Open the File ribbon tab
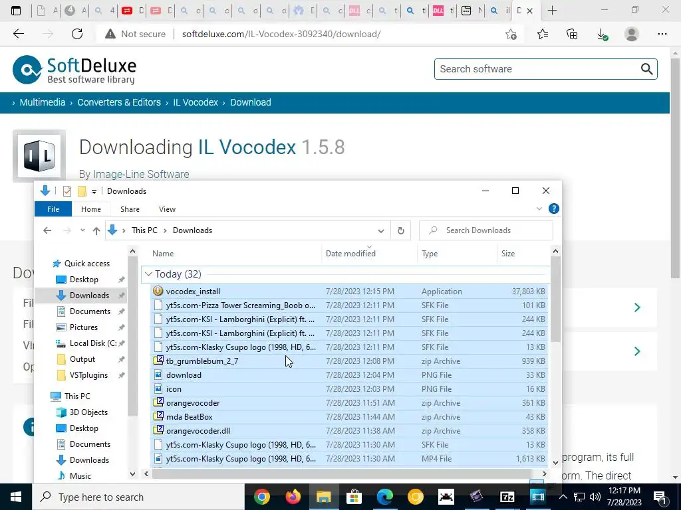The image size is (681, 510). click(x=53, y=209)
